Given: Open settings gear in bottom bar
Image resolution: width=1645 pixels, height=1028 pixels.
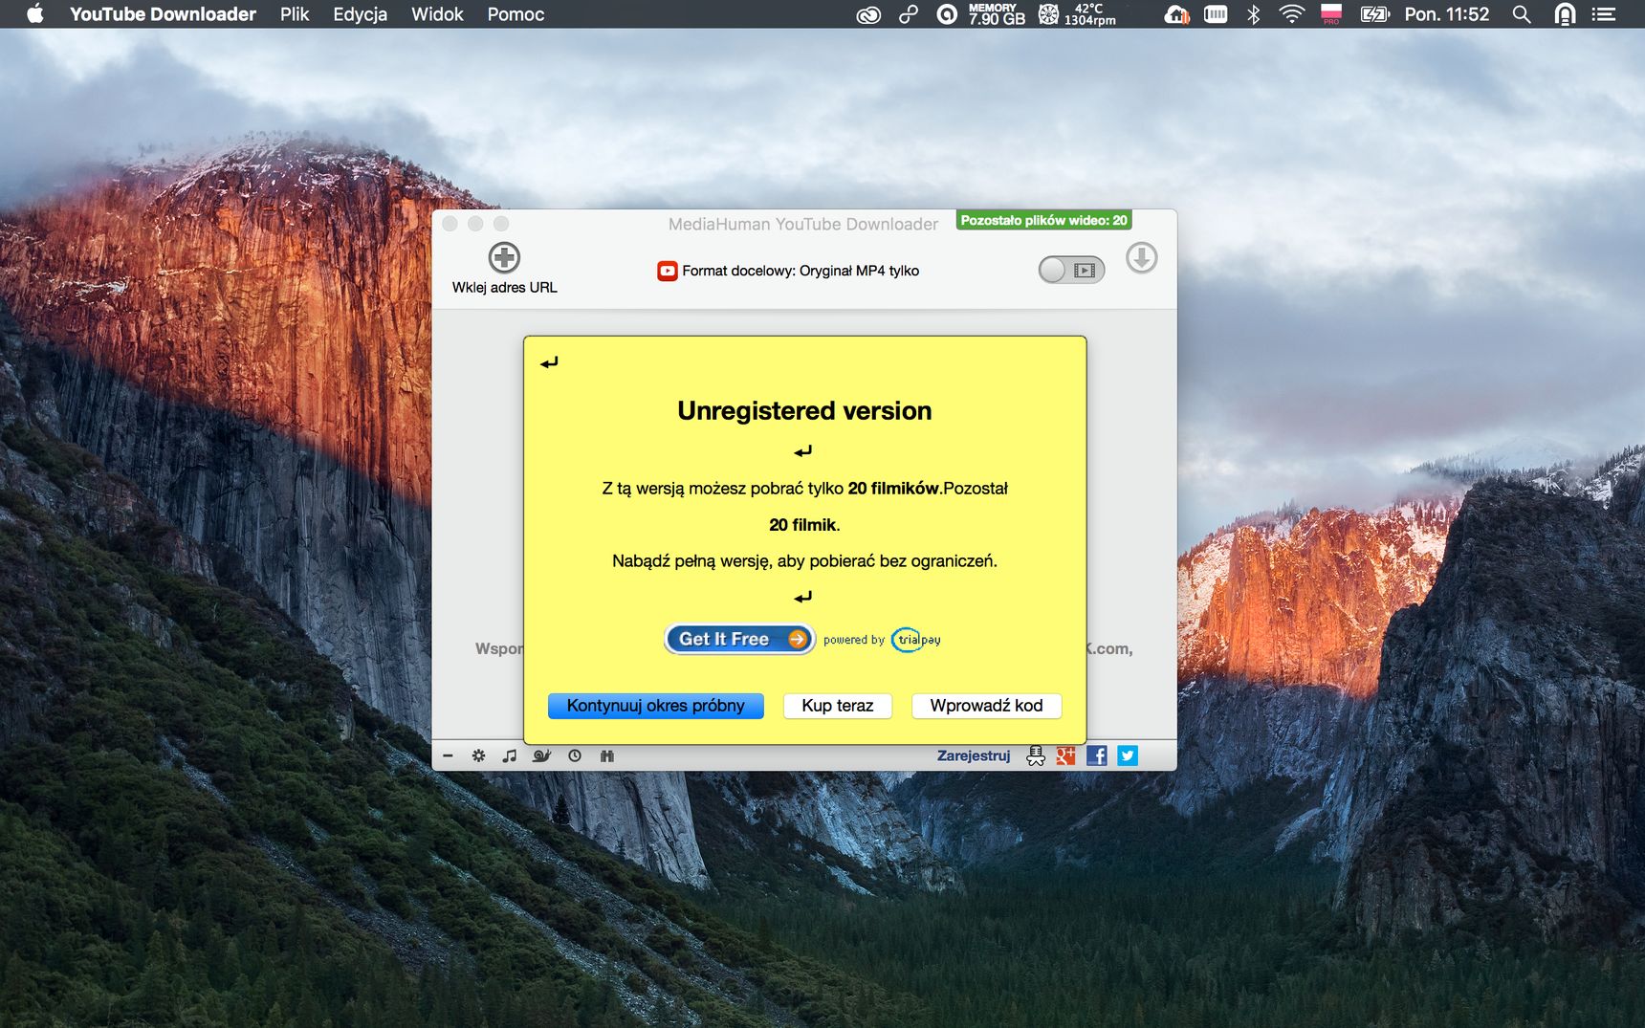Looking at the screenshot, I should pyautogui.click(x=478, y=755).
